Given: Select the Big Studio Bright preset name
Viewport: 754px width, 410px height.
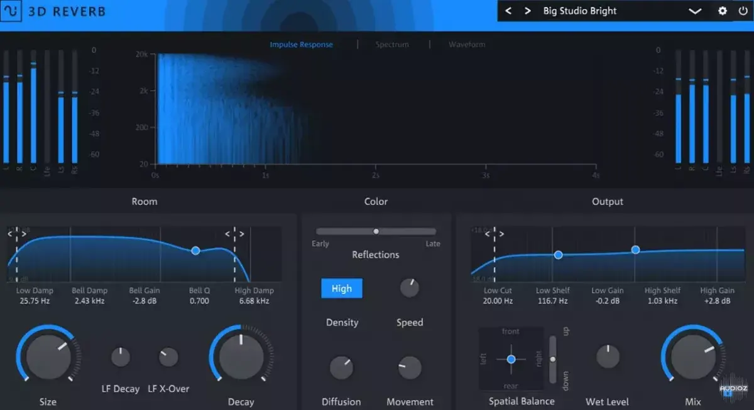Looking at the screenshot, I should 580,11.
